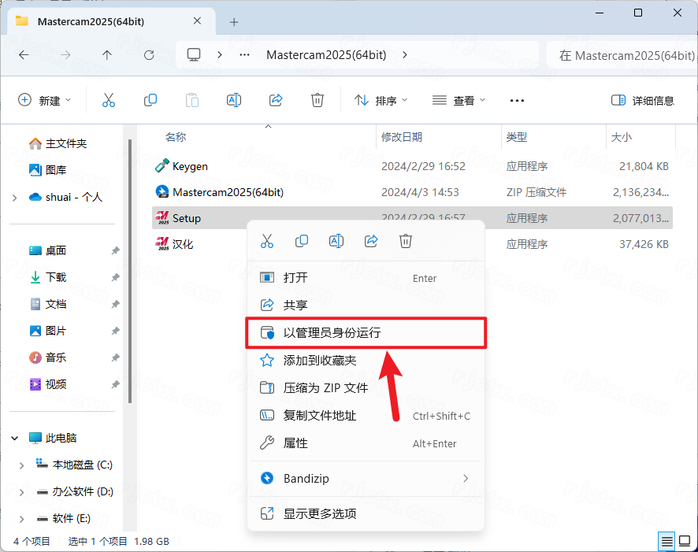Open 主文件夹 in the navigation pane
The width and height of the screenshot is (698, 552).
(58, 143)
